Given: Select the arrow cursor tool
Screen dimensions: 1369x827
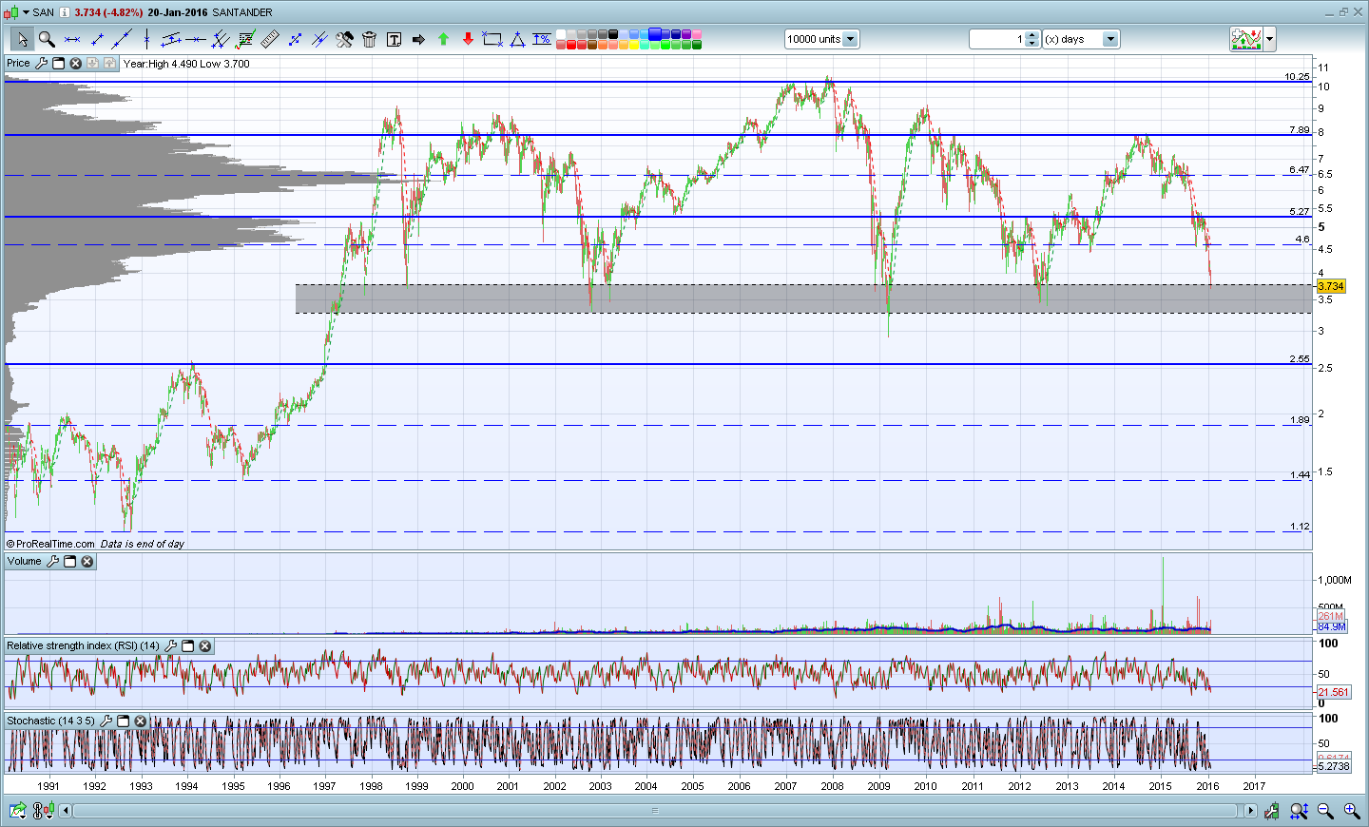Looking at the screenshot, I should 22,39.
